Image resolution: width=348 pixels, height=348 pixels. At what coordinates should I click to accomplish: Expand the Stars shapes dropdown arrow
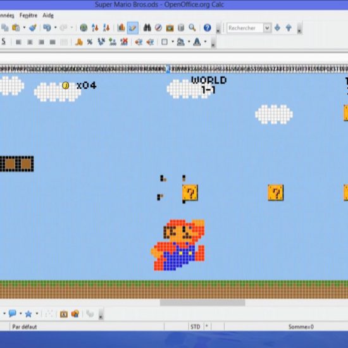[x=37, y=314]
